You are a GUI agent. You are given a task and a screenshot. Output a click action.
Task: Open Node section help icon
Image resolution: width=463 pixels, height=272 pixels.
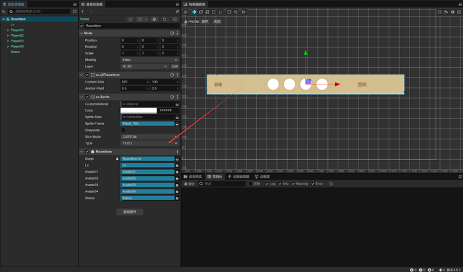pos(172,33)
